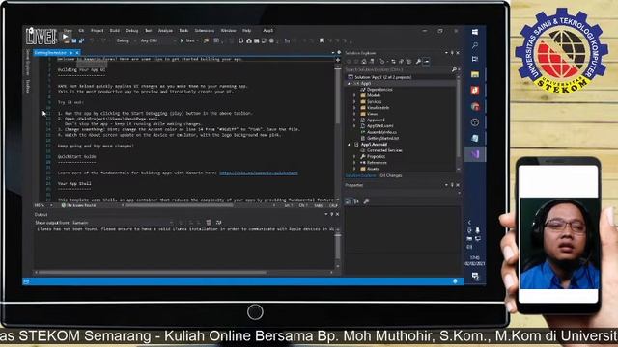Open the Extensions menu

pos(205,30)
